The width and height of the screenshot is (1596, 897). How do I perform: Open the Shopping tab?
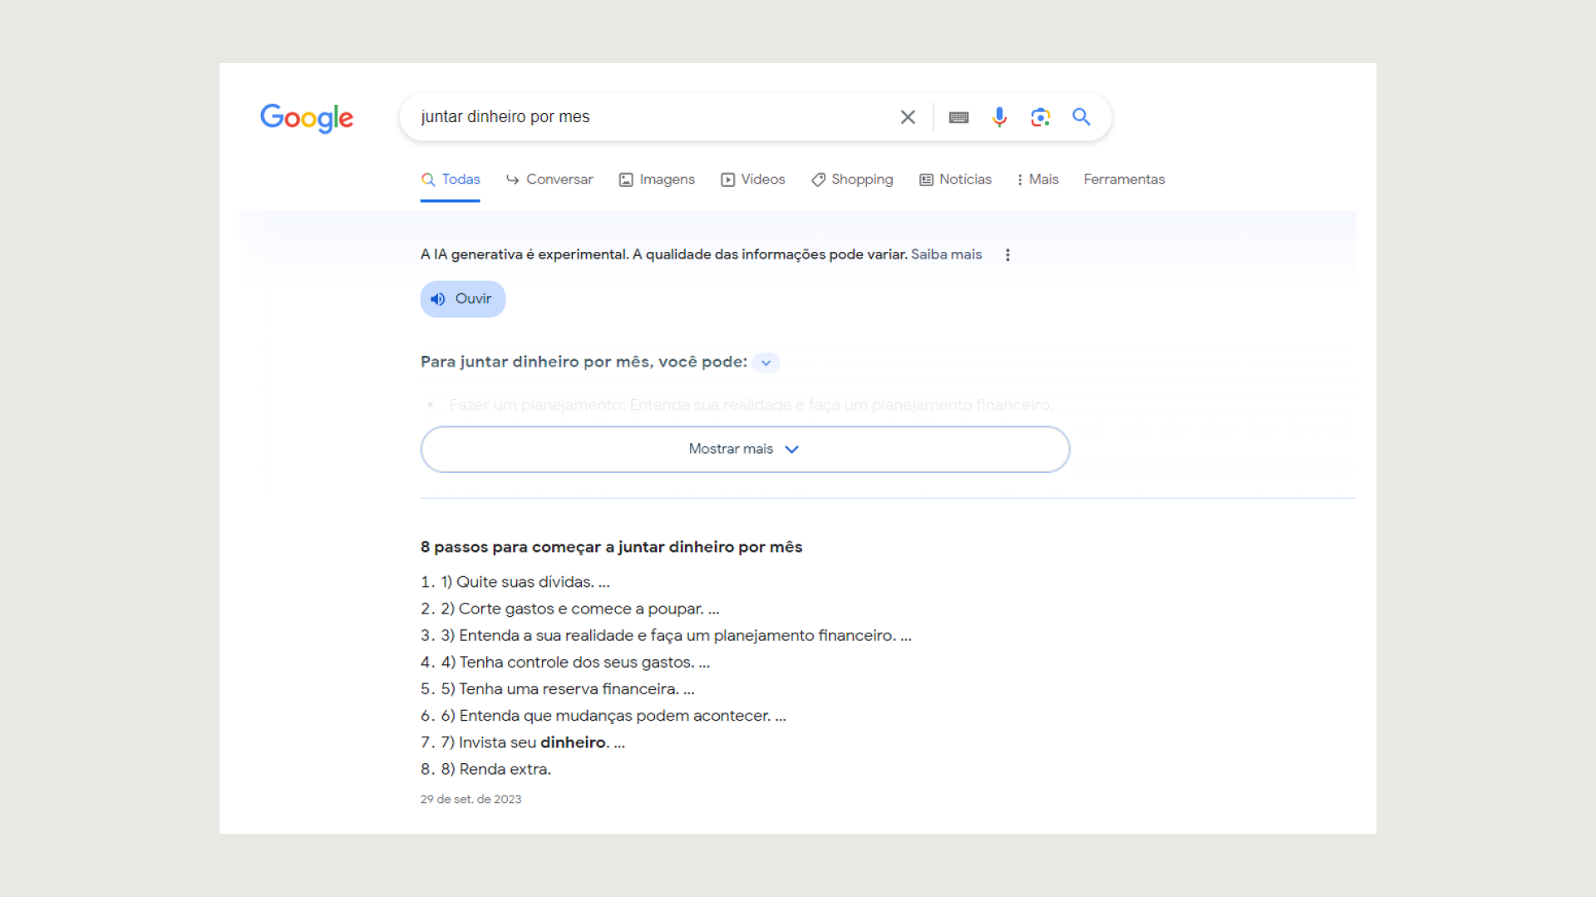(x=852, y=180)
